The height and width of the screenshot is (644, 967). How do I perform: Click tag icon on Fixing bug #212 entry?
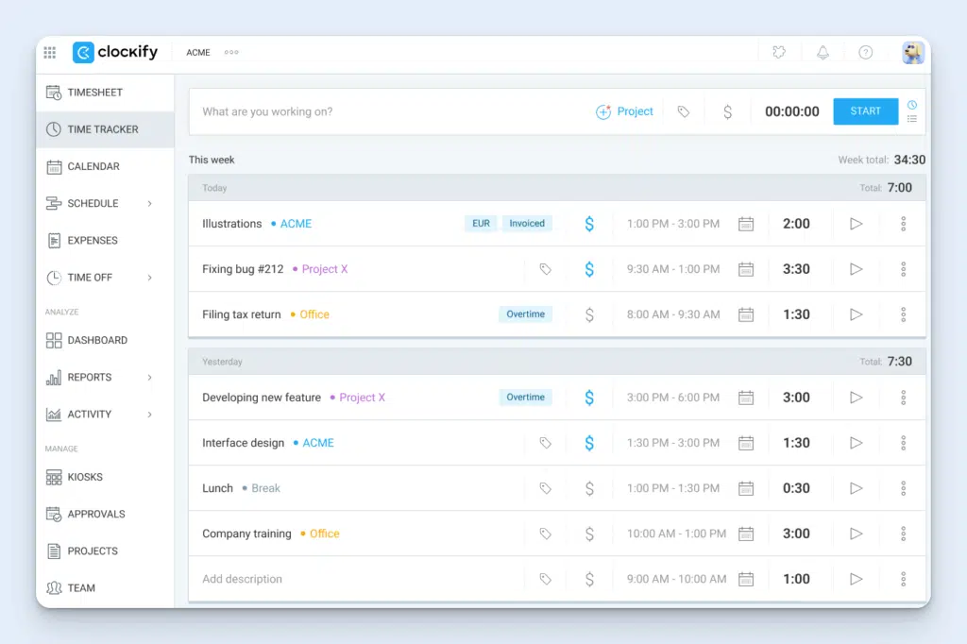coord(545,269)
